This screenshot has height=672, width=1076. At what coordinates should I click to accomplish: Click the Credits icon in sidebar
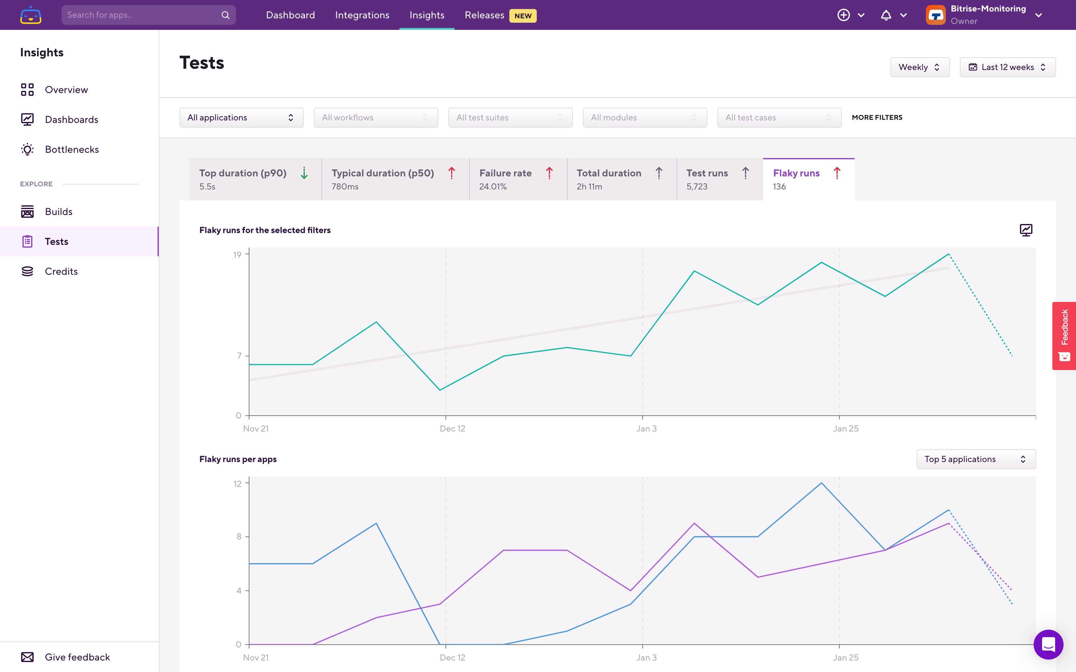pos(27,271)
